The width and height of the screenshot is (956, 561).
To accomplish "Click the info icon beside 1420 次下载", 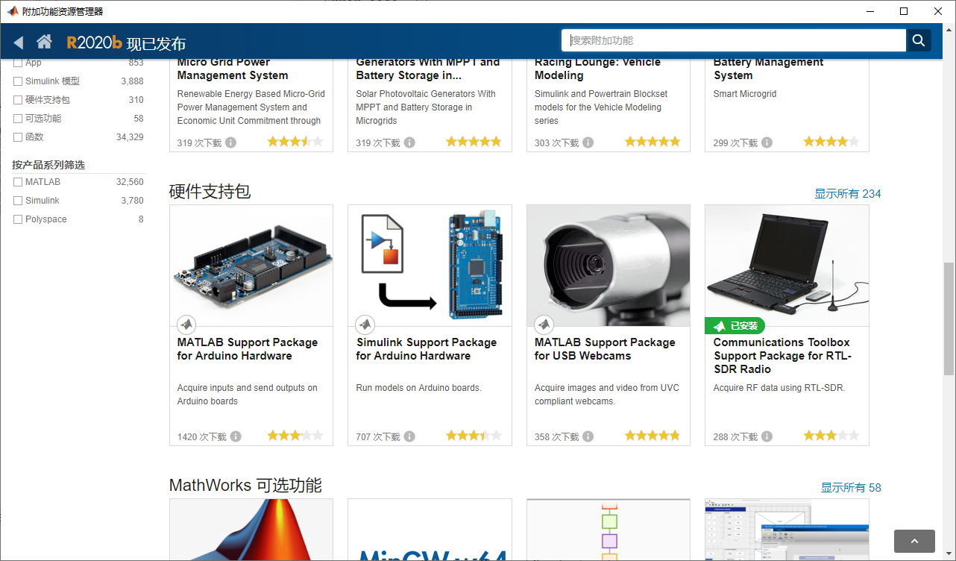I will pyautogui.click(x=236, y=436).
